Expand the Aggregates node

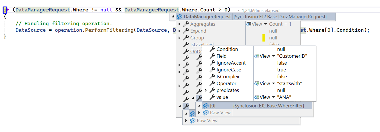[179, 24]
